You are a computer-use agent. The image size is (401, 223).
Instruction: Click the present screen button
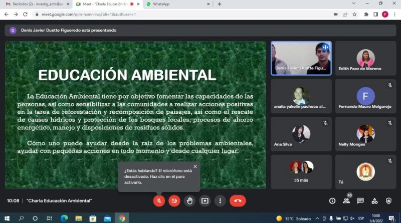click(x=205, y=200)
